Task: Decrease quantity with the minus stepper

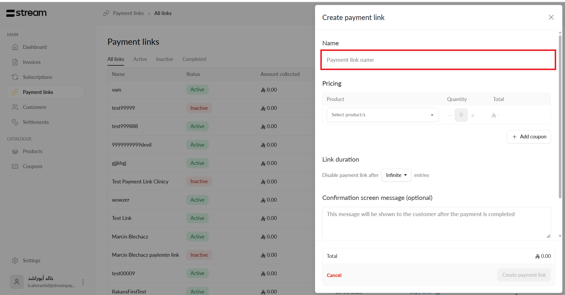Action: [x=450, y=115]
